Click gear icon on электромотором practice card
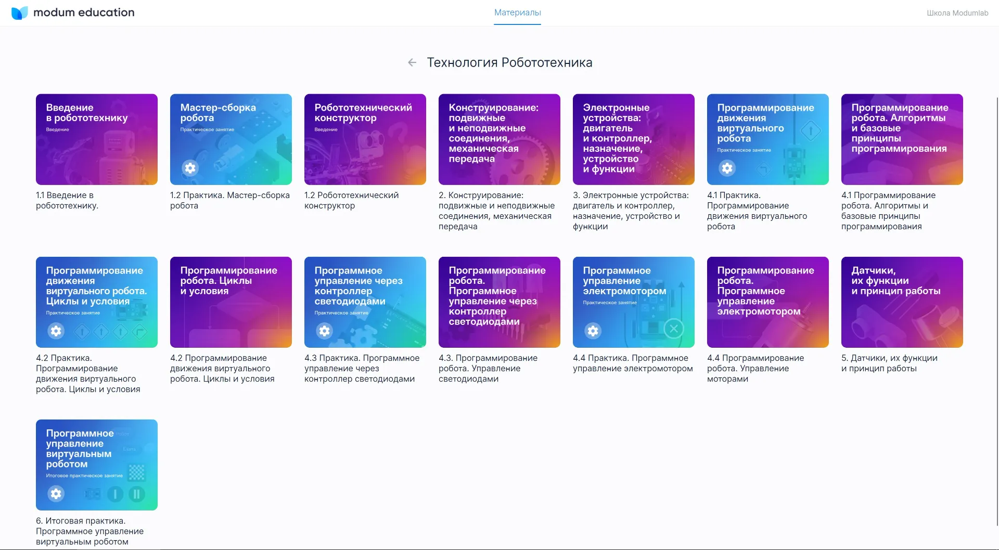 click(593, 331)
